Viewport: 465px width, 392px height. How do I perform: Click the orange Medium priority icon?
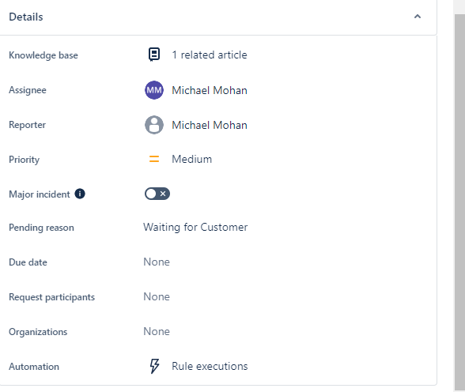[154, 159]
